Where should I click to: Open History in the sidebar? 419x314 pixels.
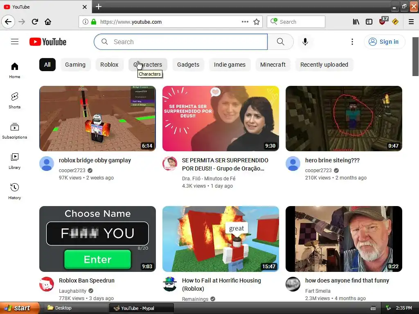click(15, 191)
